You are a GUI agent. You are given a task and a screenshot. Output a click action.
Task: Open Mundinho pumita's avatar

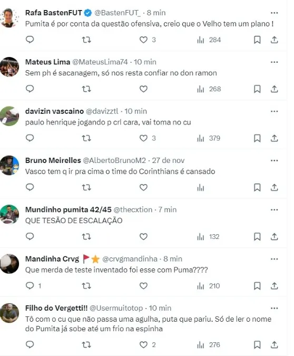(9, 215)
